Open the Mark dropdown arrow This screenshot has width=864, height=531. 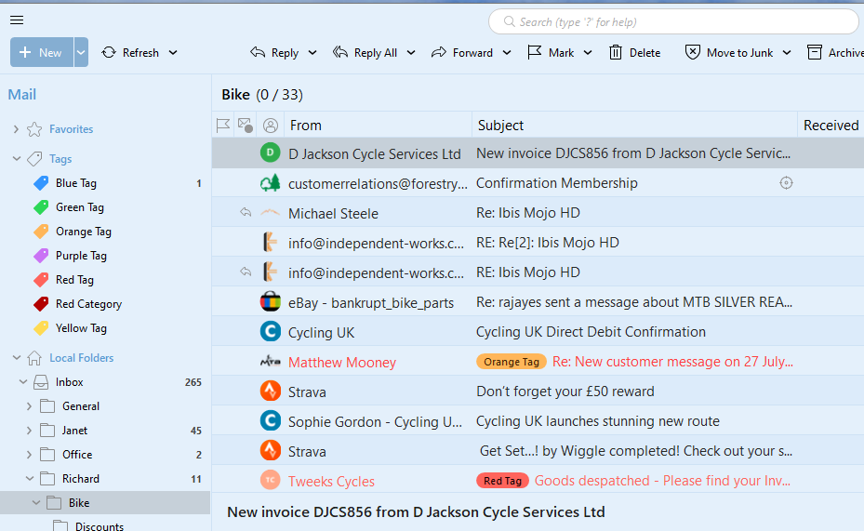tap(588, 52)
